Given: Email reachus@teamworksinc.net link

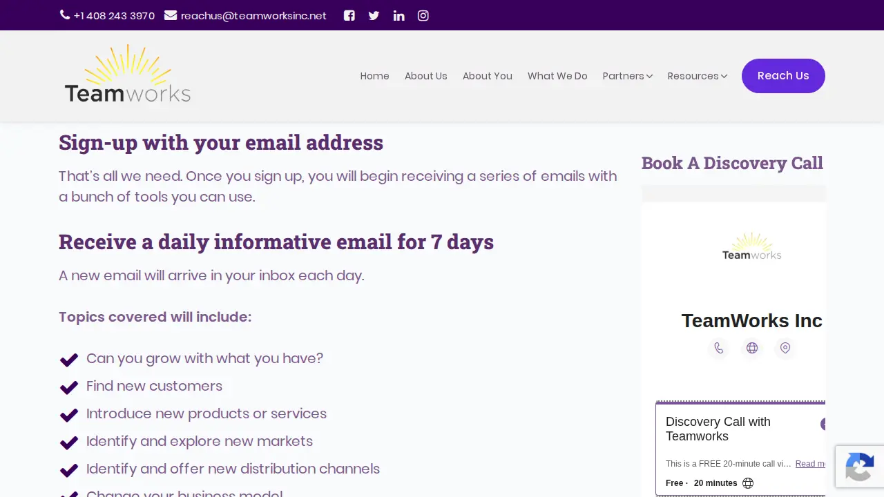Looking at the screenshot, I should click(x=253, y=16).
